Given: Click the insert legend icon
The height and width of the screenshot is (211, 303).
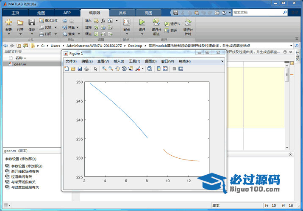Looking at the screenshot, I should pos(165,69).
